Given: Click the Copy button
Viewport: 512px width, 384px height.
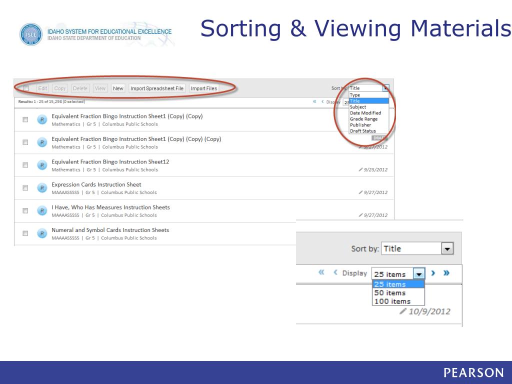Looking at the screenshot, I should pos(60,88).
